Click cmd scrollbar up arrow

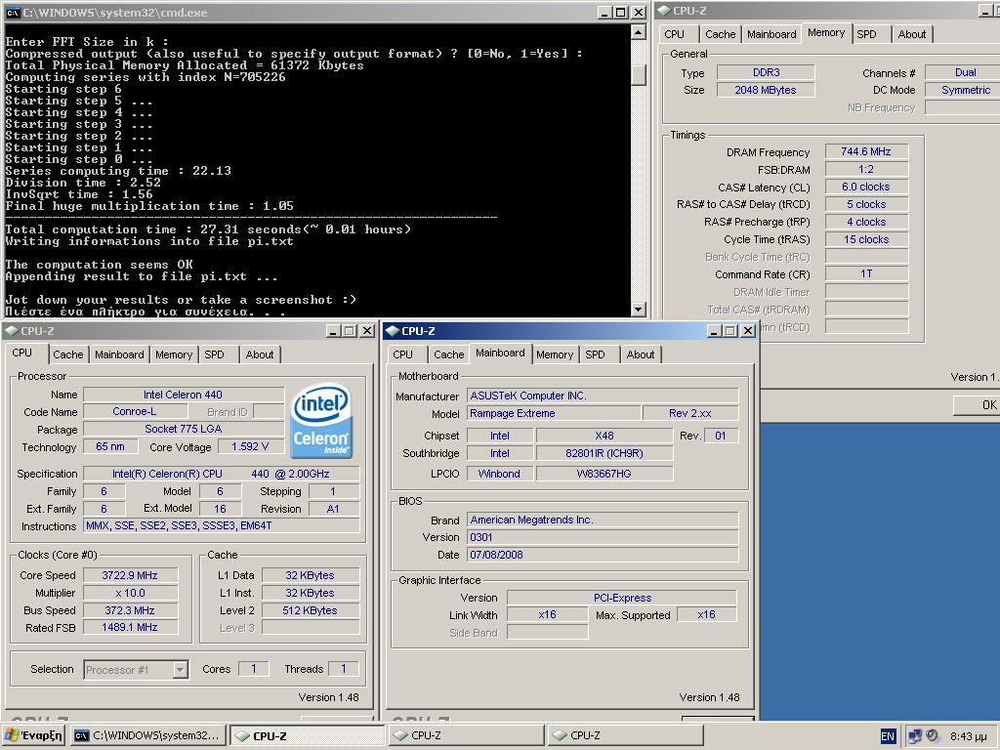click(638, 32)
